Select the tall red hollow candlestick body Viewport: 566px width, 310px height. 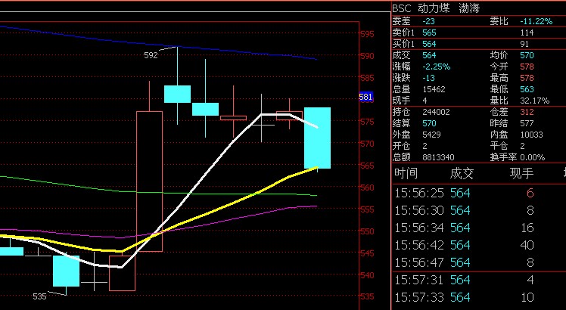click(149, 181)
